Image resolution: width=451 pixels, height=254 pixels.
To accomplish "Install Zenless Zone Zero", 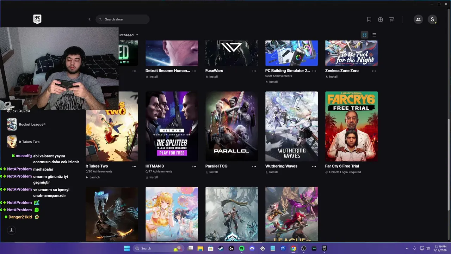I will [x=332, y=77].
